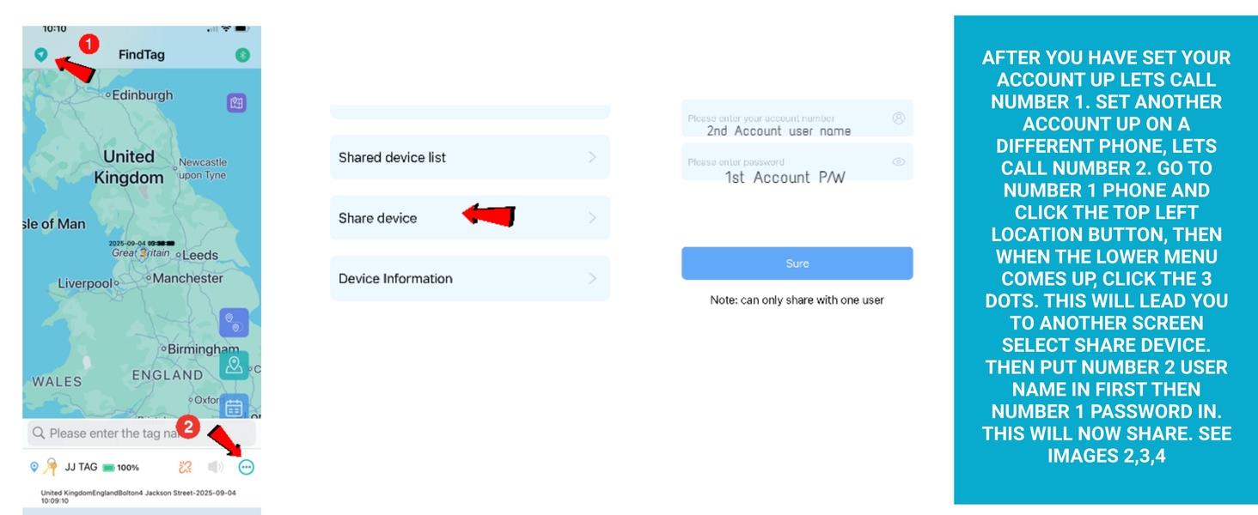Click the Liverpool label on map
1258x515 pixels.
click(87, 283)
